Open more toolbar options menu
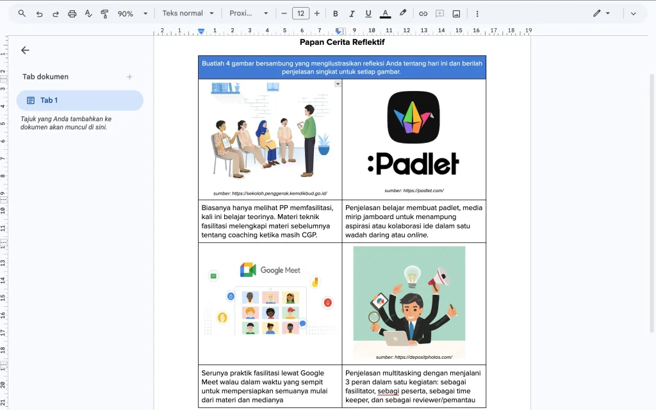This screenshot has height=410, width=656. click(477, 14)
